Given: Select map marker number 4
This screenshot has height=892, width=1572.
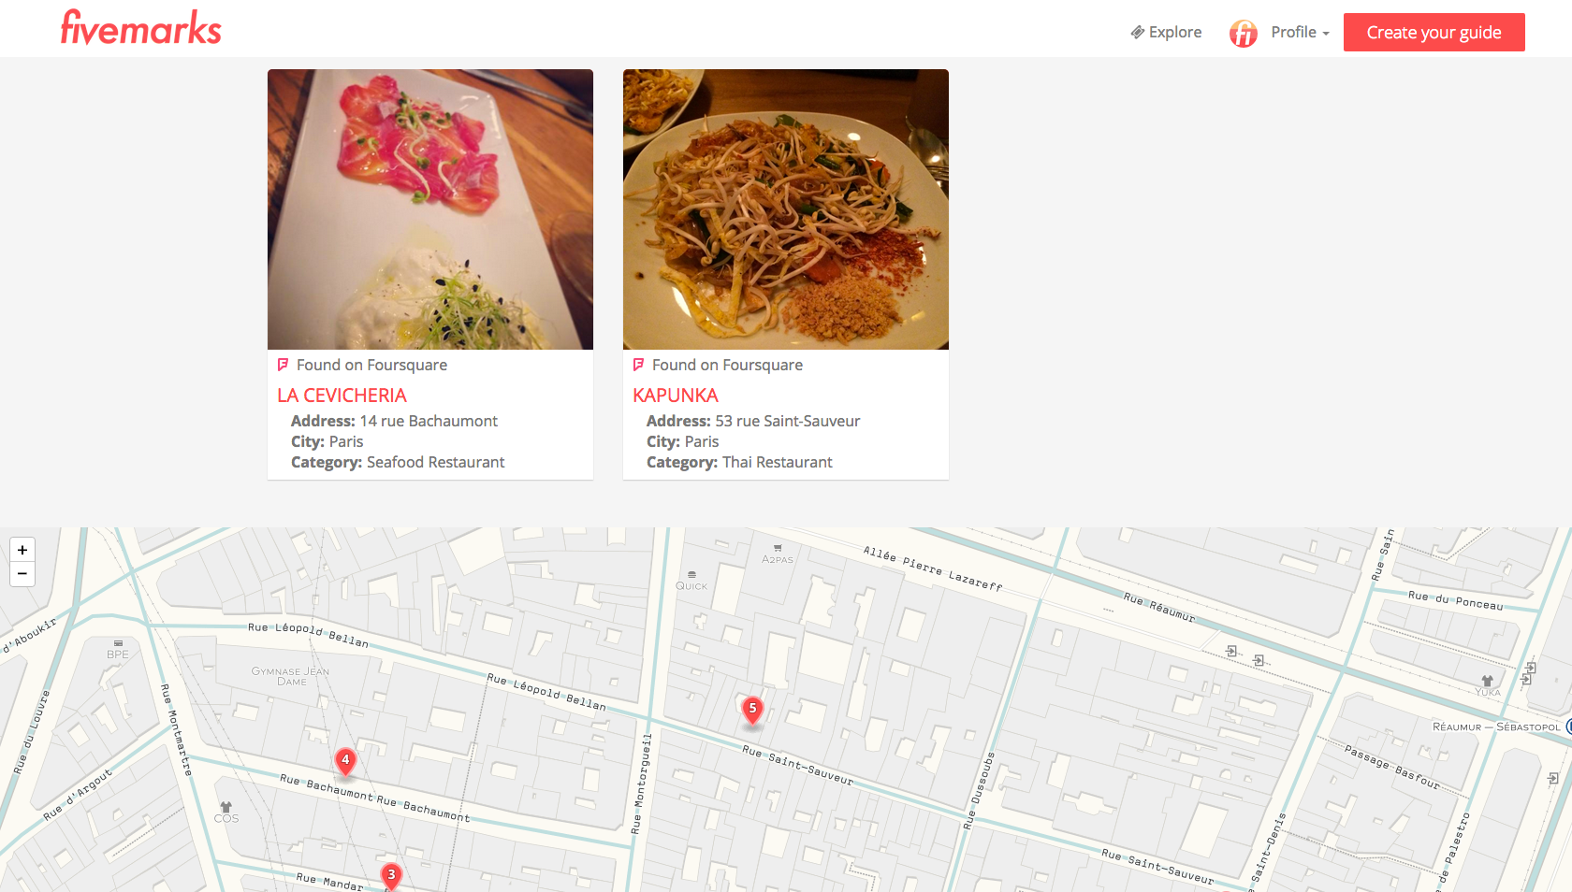Looking at the screenshot, I should tap(345, 762).
